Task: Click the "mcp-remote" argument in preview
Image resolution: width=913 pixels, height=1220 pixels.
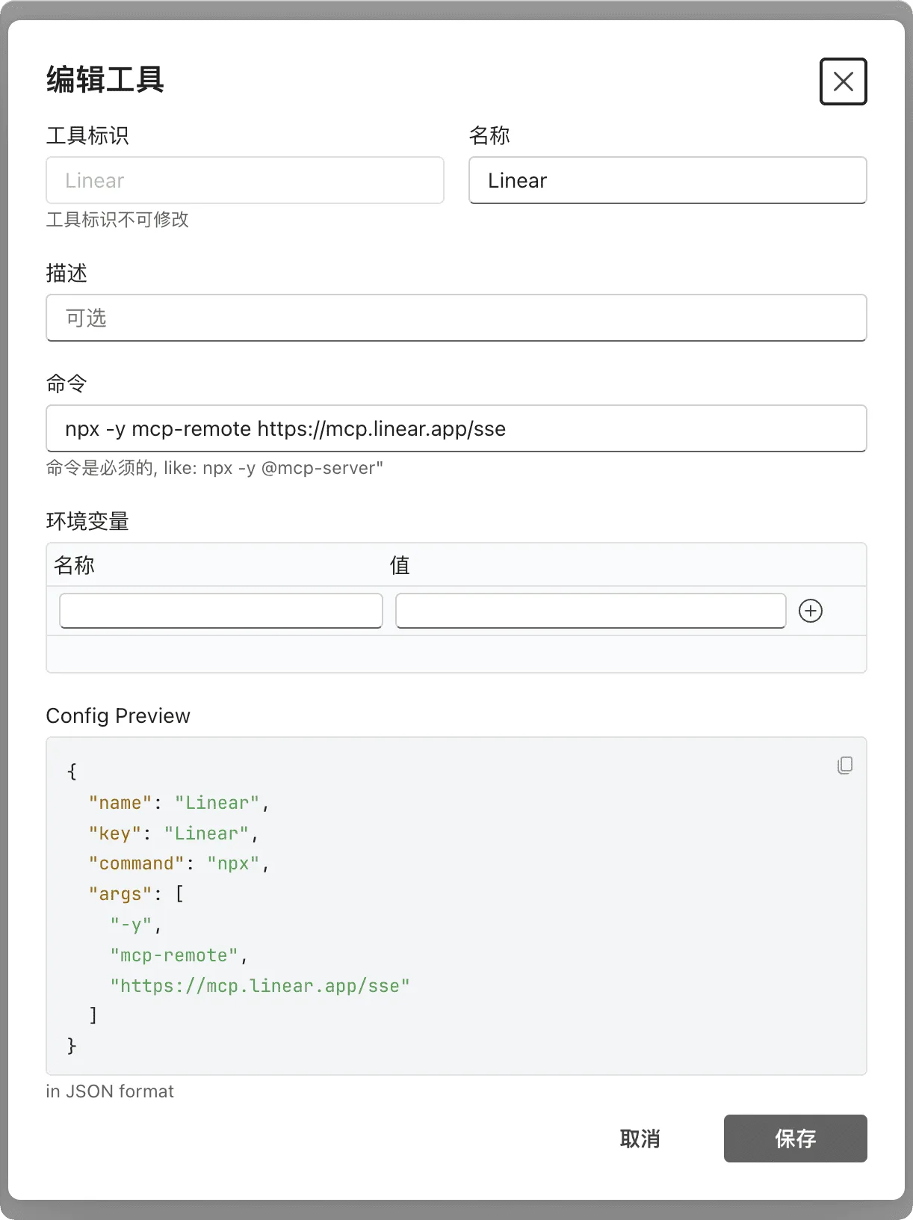Action: (x=179, y=955)
